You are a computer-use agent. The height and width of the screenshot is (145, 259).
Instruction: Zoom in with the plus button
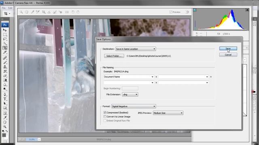click(x=24, y=139)
